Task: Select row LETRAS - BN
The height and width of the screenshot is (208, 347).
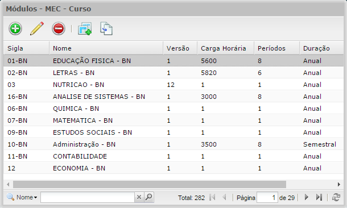Action: tap(173, 73)
